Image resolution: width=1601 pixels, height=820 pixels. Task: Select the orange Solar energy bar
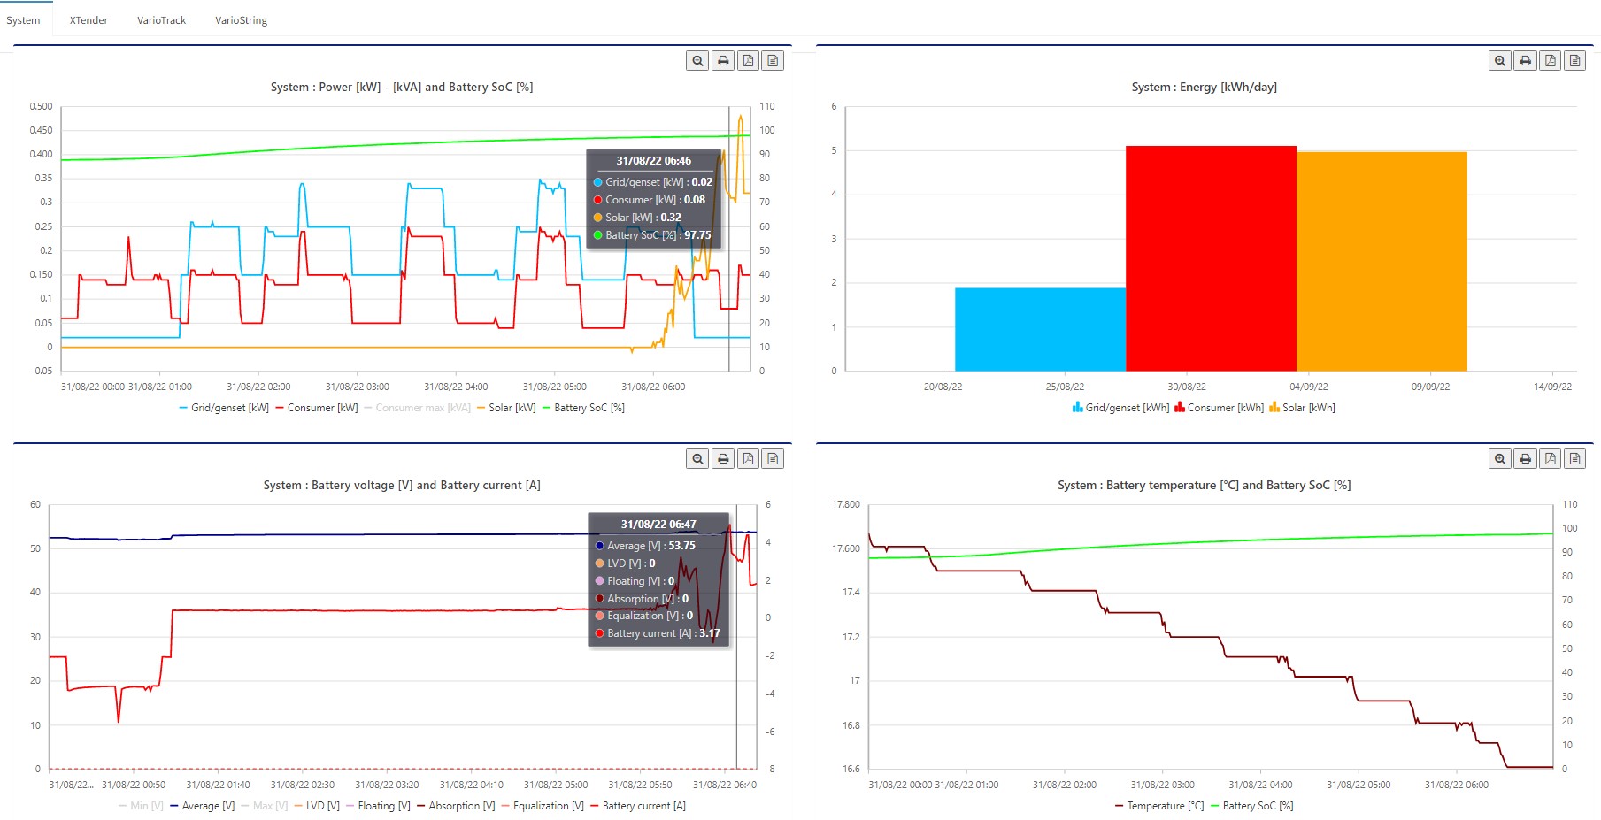click(1382, 262)
